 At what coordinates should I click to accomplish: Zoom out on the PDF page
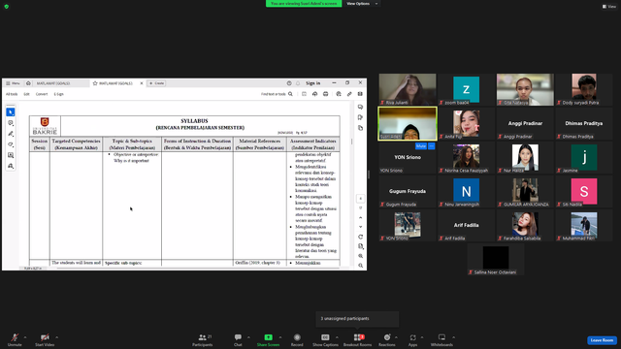(360, 266)
